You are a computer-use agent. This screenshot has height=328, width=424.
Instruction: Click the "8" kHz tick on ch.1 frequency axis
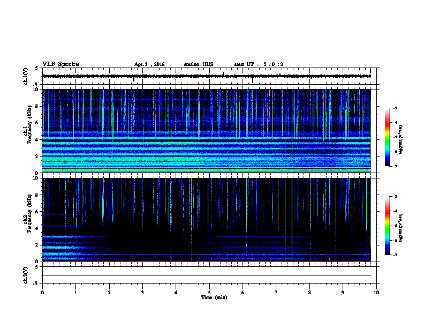click(x=37, y=106)
